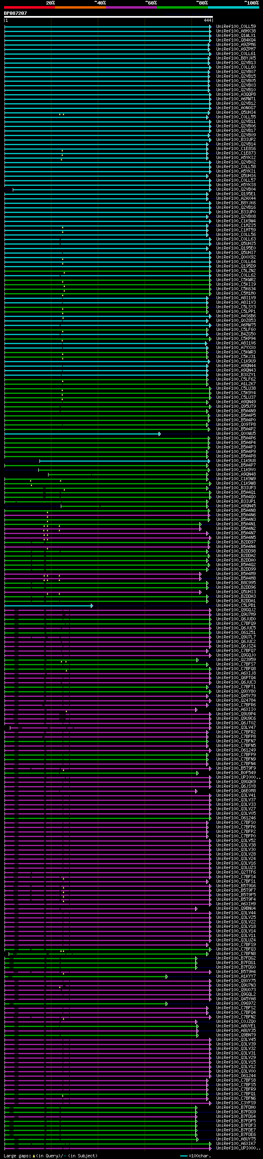Screen dimensions: 263x1159
Task: Pick the UniRef100_O61246 hit
Action: 236,818
